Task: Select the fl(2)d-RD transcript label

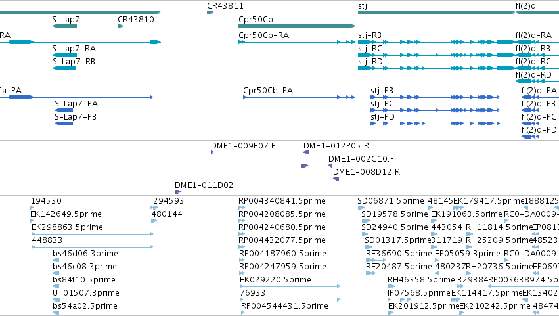Action: [533, 74]
